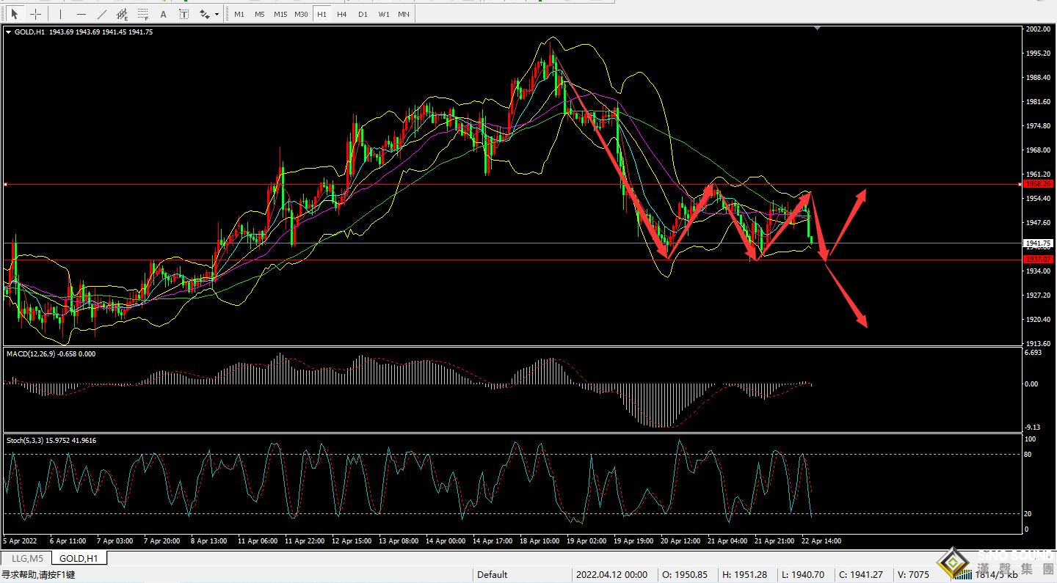This screenshot has width=1057, height=583.
Task: Click the Default profile in status bar
Action: [x=493, y=574]
